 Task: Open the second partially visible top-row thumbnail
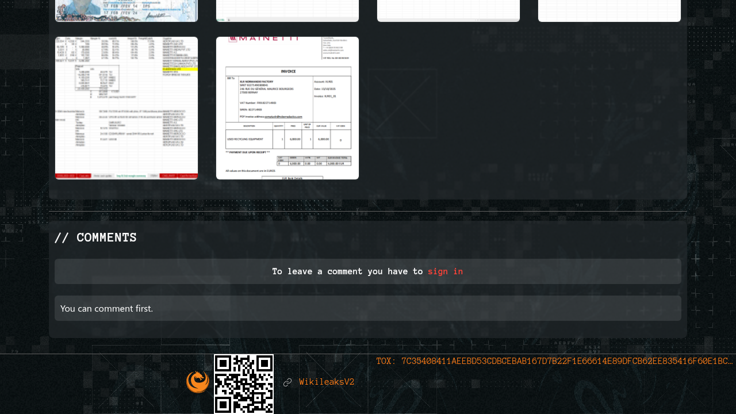pyautogui.click(x=287, y=10)
